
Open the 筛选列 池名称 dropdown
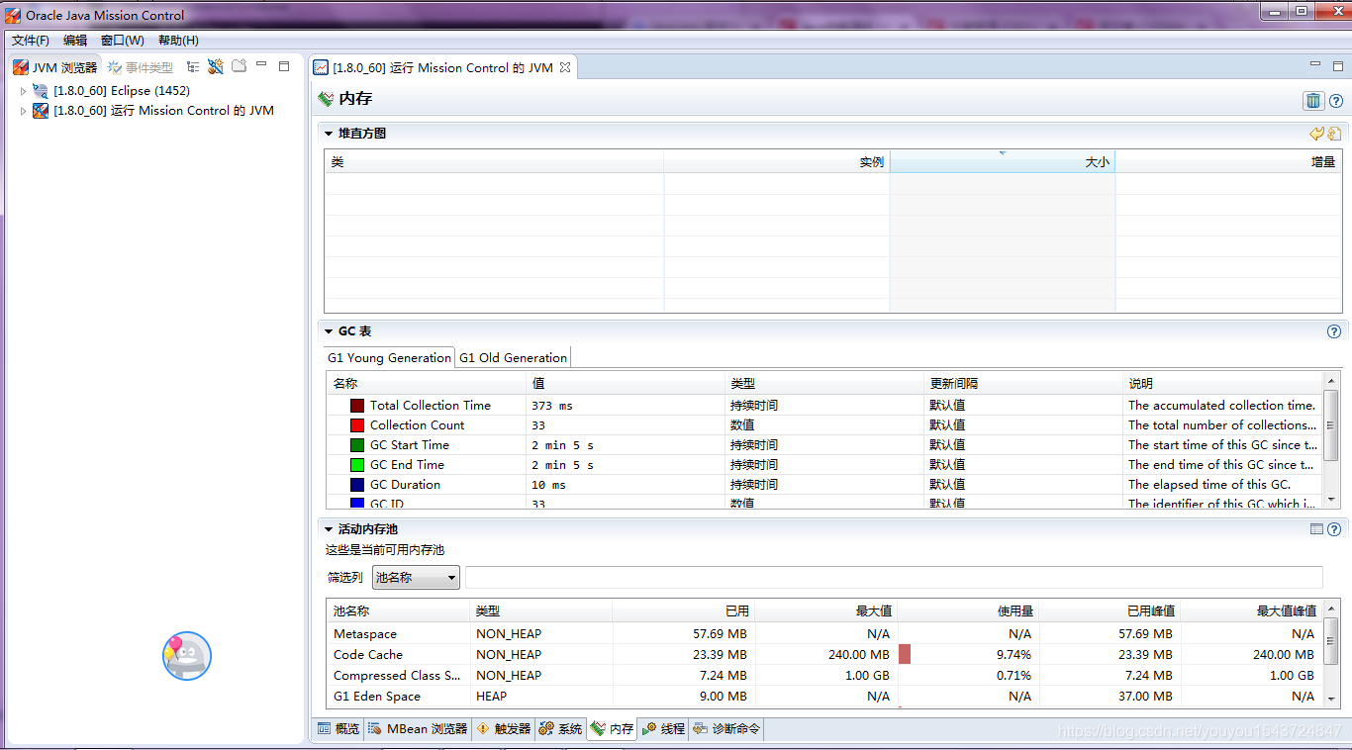coord(416,577)
